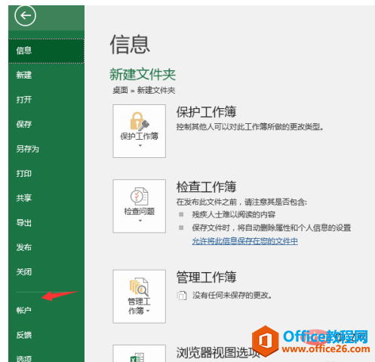This screenshot has height=362, width=375.
Task: Click the lock and key Protect Workbook icon
Action: pos(140,122)
